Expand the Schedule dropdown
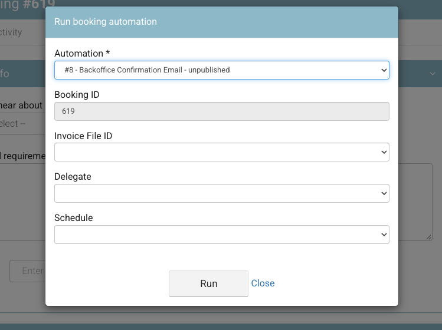 (221, 235)
